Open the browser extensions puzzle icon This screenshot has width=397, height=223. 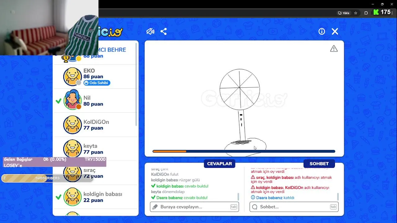[x=366, y=13]
